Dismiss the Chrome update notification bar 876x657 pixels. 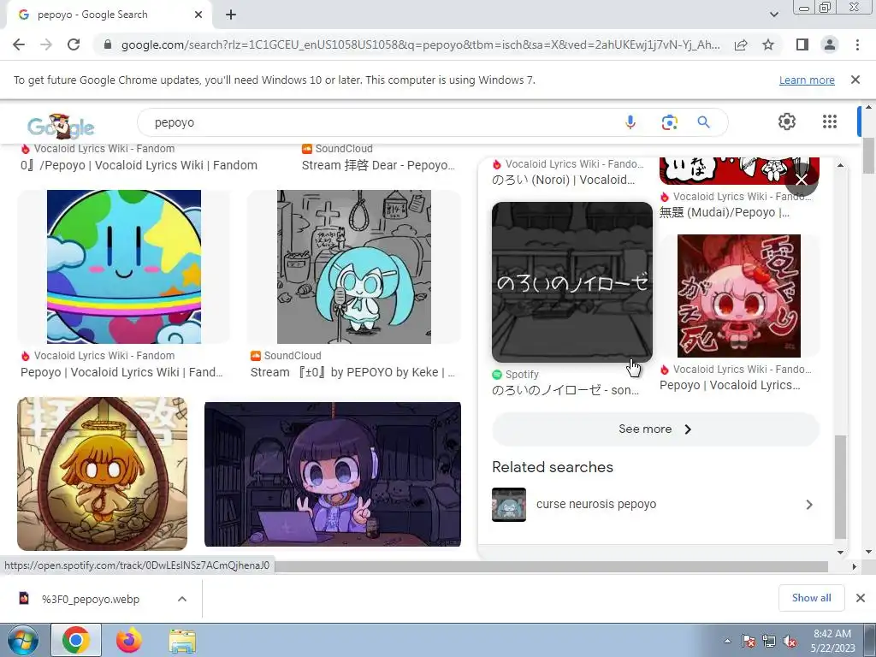pos(855,80)
